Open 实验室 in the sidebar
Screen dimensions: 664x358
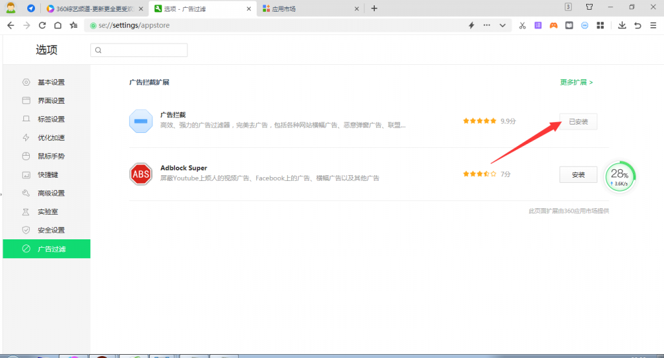click(x=47, y=212)
